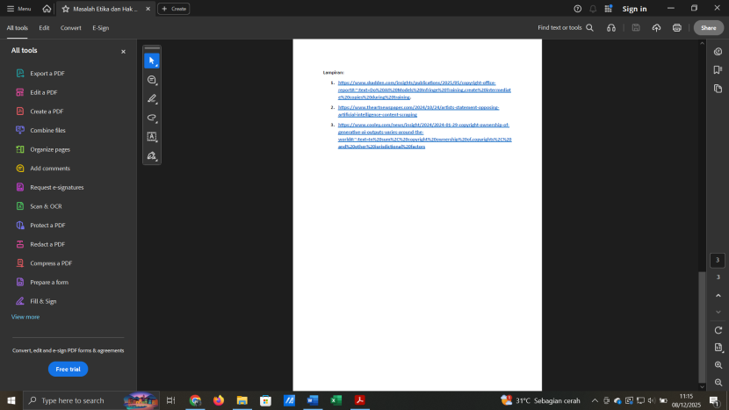Choose the freehand draw lasso tool
Image resolution: width=729 pixels, height=410 pixels.
point(152,118)
